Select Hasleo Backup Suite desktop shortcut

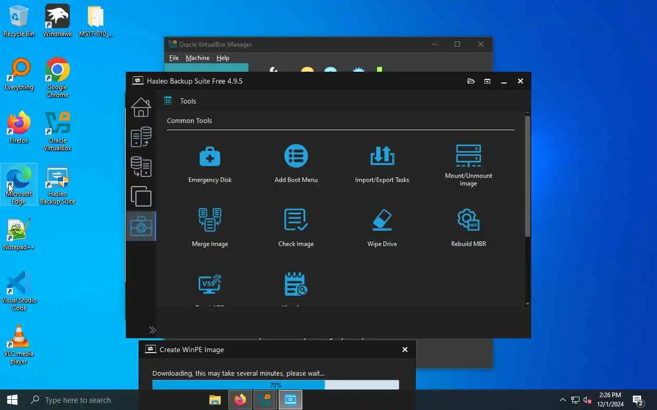pos(57,184)
